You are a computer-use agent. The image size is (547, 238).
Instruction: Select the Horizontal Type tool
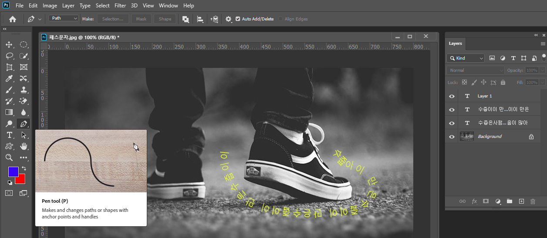[9, 135]
